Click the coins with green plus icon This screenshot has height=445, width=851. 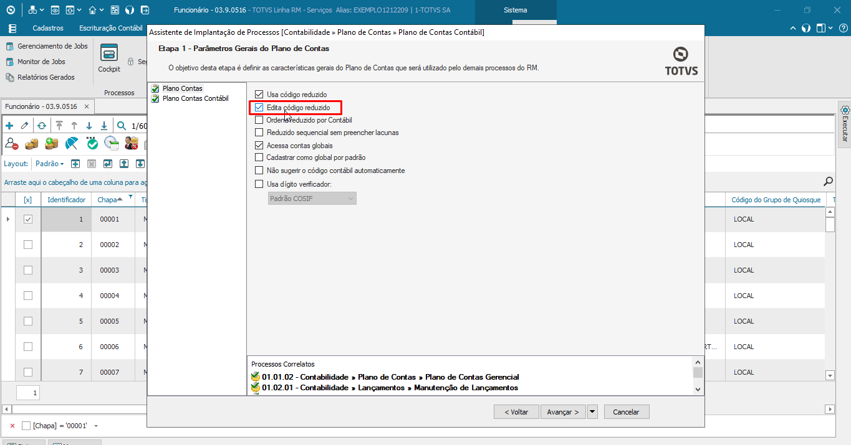[x=52, y=144]
